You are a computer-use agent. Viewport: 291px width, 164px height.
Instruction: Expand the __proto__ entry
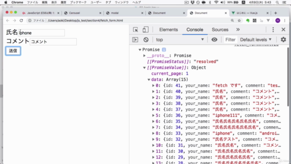tap(145, 56)
